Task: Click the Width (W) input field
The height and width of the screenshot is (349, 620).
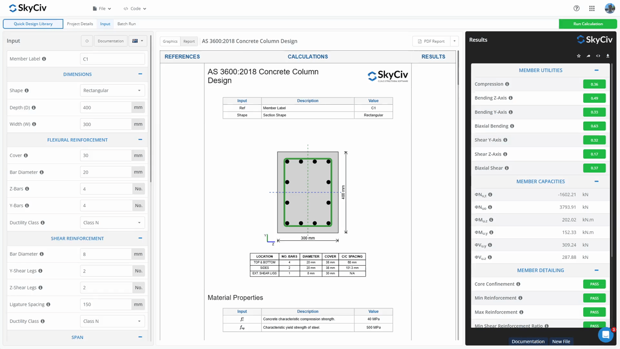Action: (x=106, y=124)
